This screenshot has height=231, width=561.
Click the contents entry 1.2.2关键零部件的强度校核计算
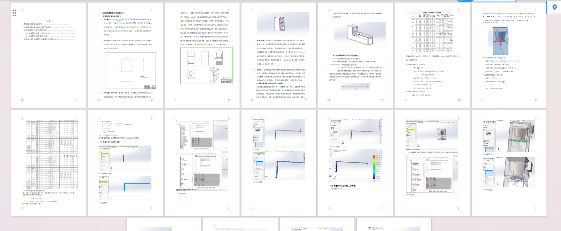click(x=50, y=36)
